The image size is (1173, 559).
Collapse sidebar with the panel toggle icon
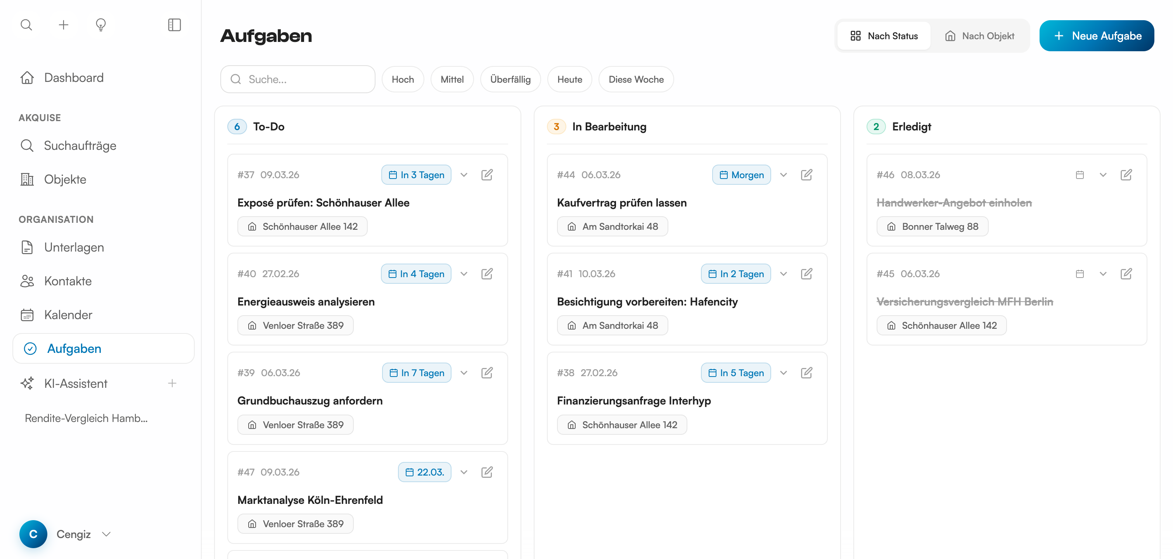(x=175, y=24)
